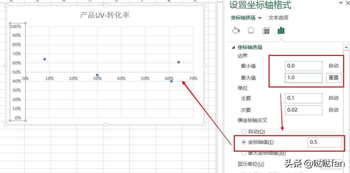This screenshot has height=173, width=350.
Task: Click 自动 next to the 最小值 field
Action: pos(334,66)
